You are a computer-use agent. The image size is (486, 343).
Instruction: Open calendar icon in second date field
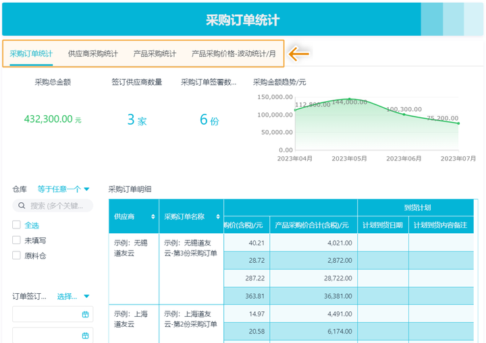[x=85, y=335]
